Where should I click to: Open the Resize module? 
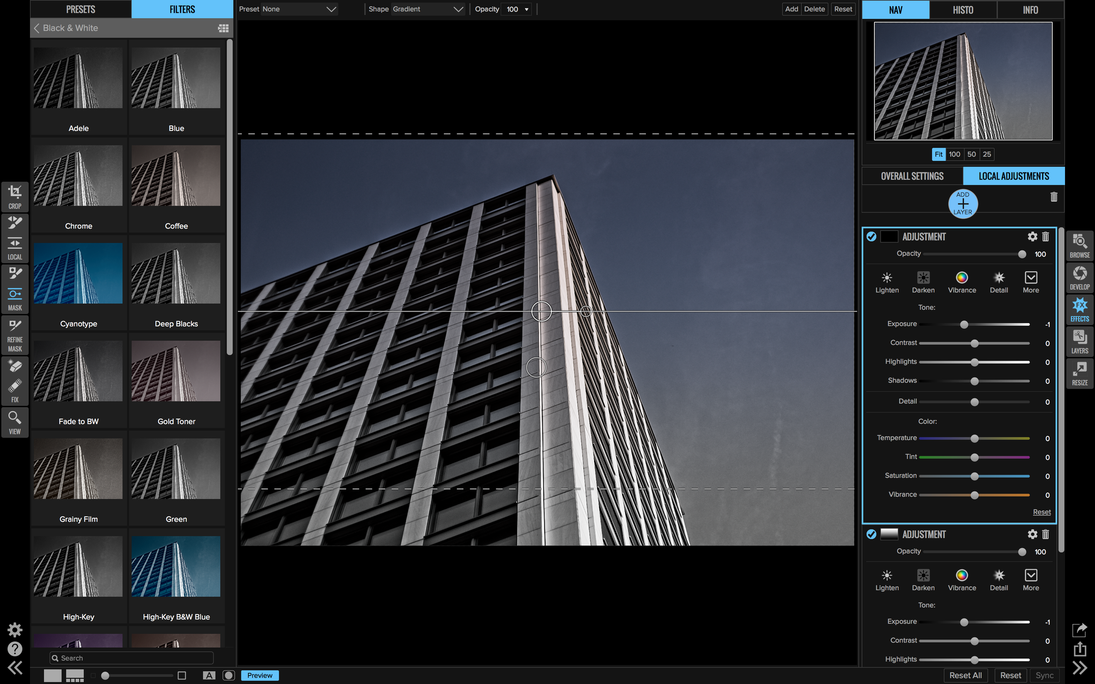point(1079,373)
